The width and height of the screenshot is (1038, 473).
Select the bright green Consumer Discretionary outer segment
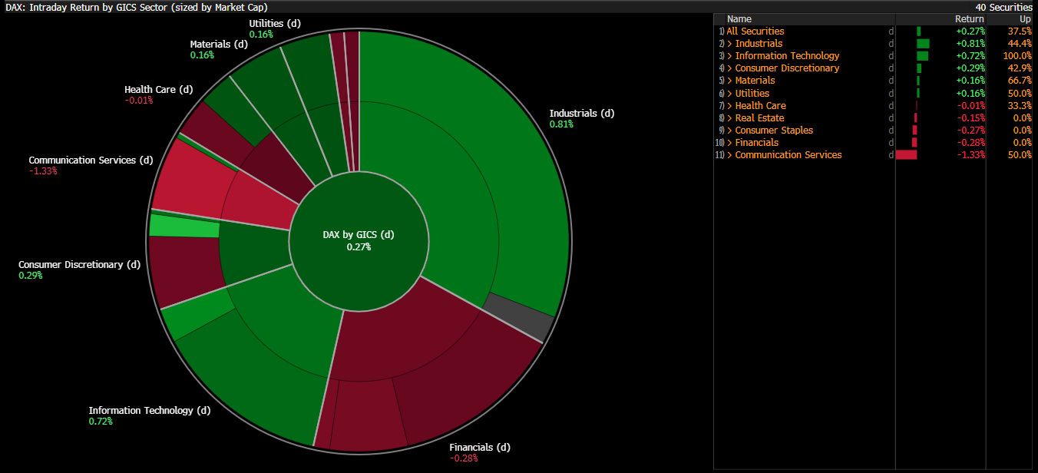[x=183, y=226]
